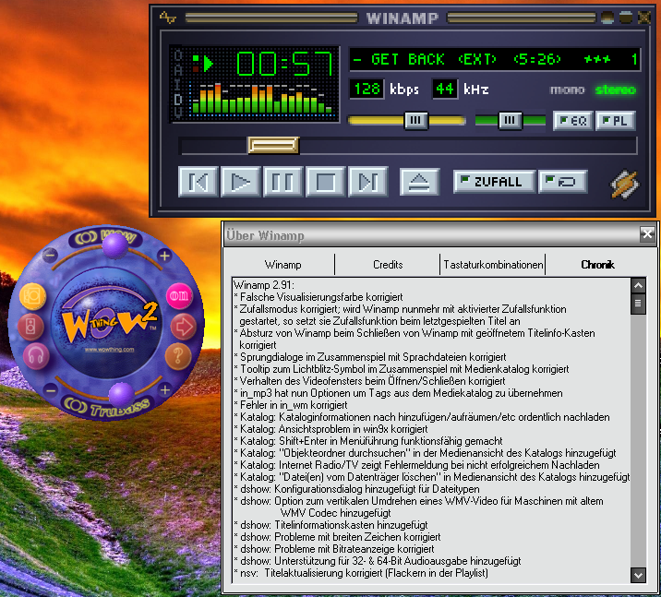Viewport: 661px width, 597px height.
Task: Minimize the Winamp player window
Action: (607, 18)
